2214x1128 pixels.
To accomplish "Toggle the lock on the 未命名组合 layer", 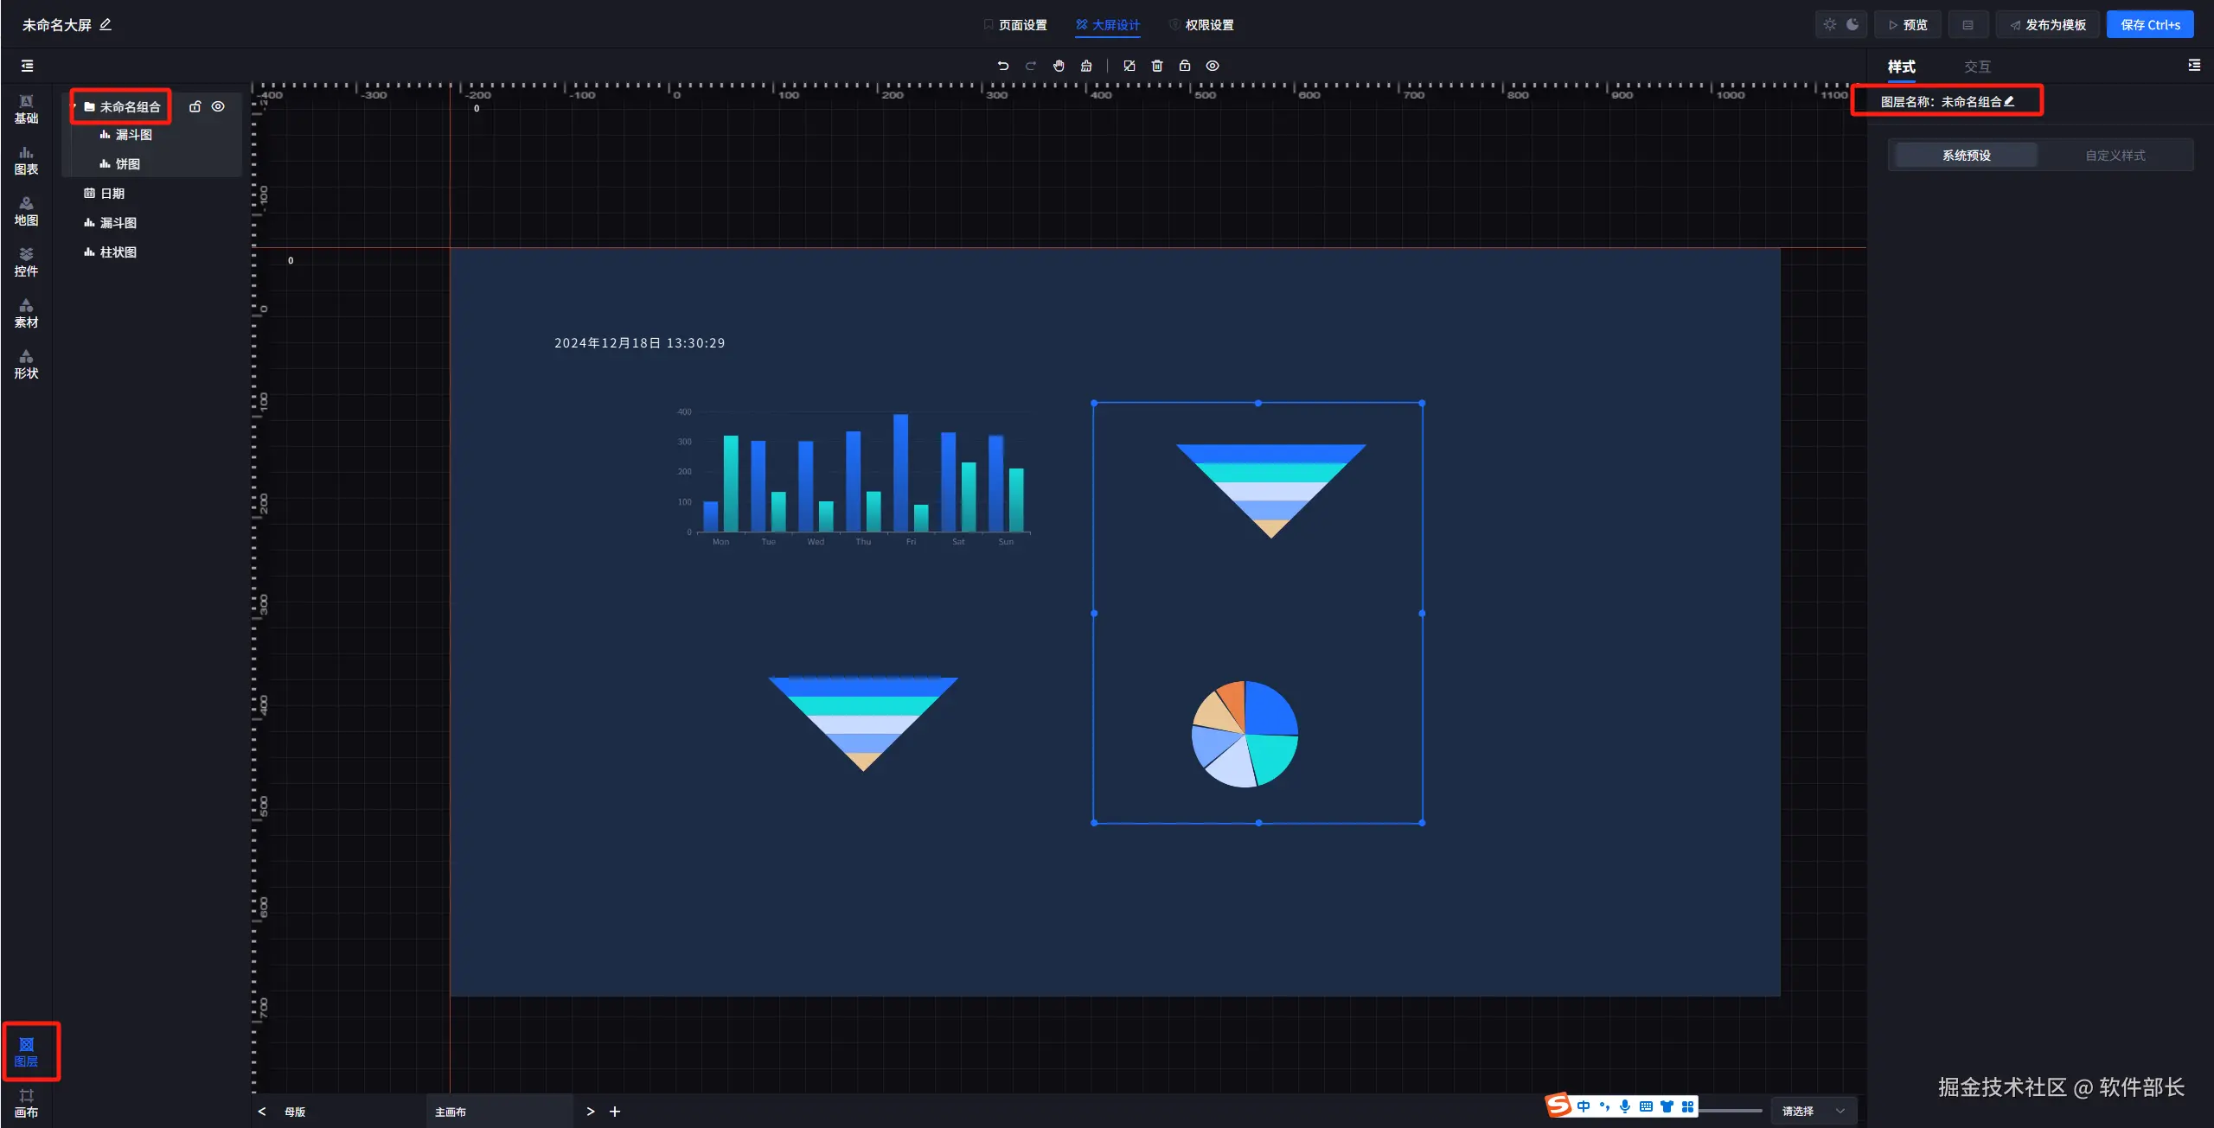I will click(x=195, y=106).
